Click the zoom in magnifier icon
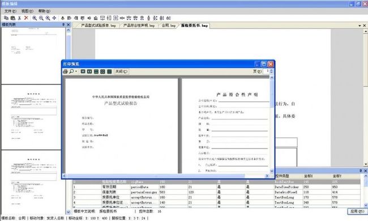This screenshot has height=221, width=368. (x=35, y=18)
